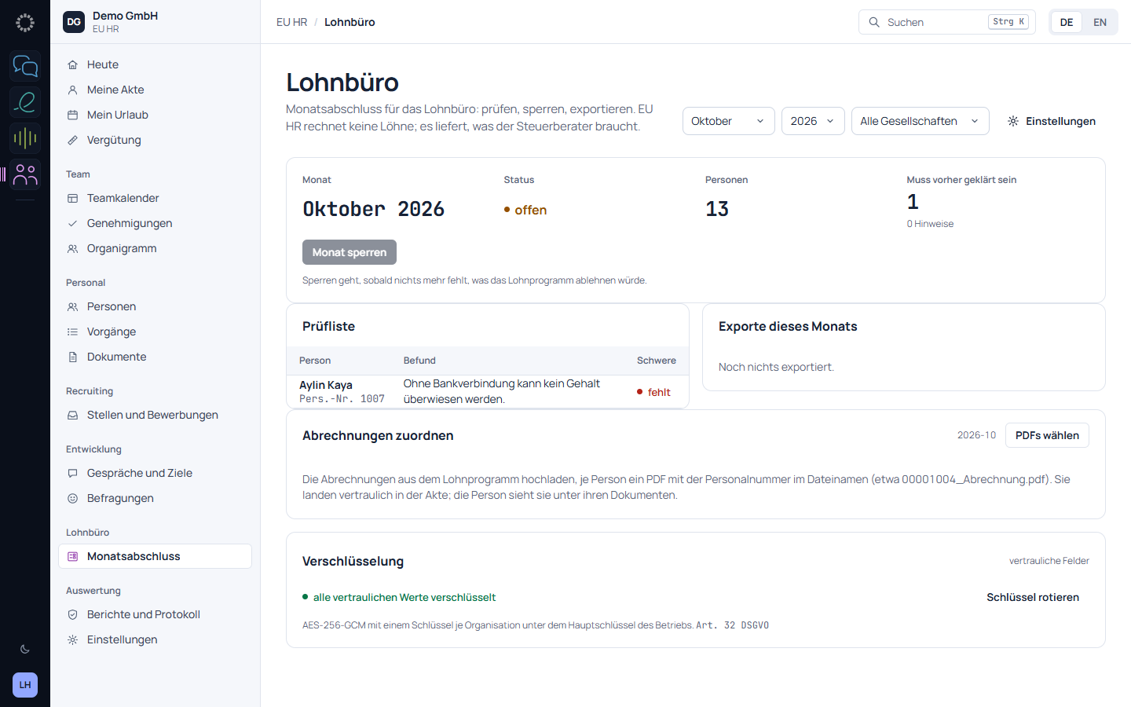This screenshot has height=707, width=1131.
Task: Open sidebar Einstellungen under Auswertung
Action: (x=155, y=639)
